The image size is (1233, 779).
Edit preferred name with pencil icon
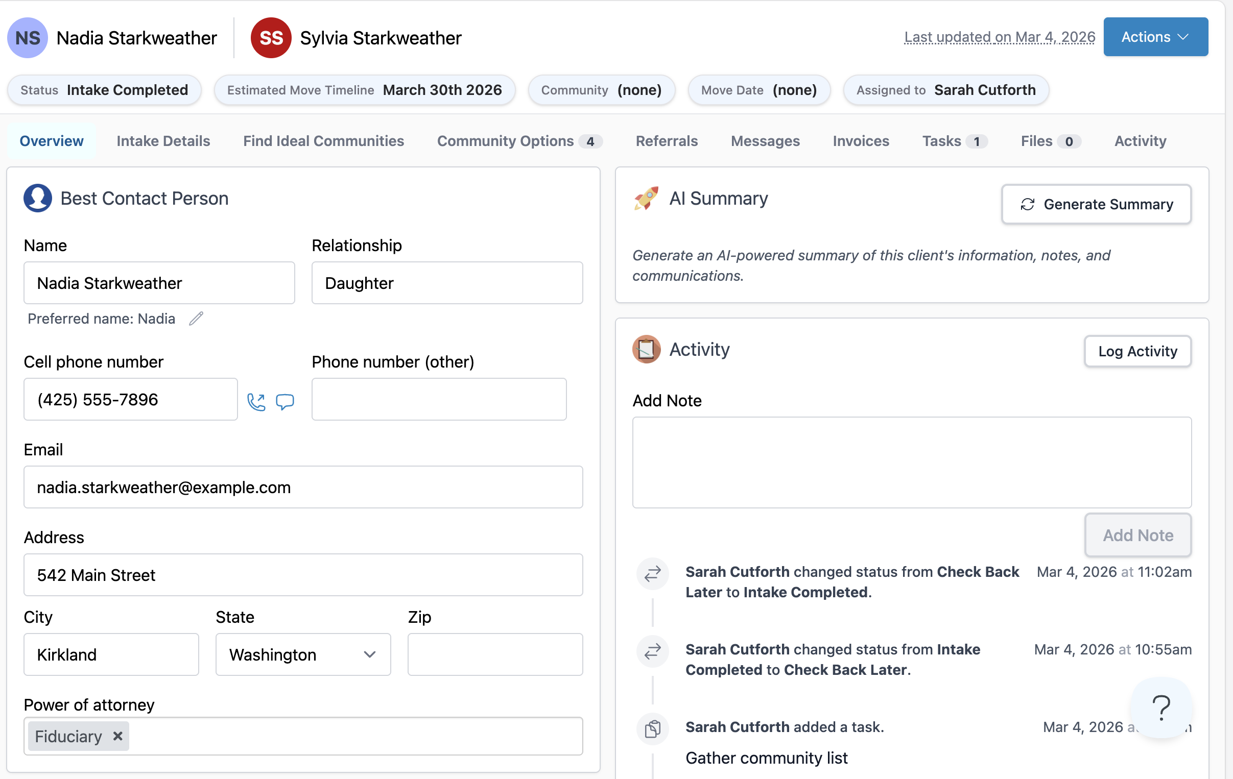pos(196,319)
